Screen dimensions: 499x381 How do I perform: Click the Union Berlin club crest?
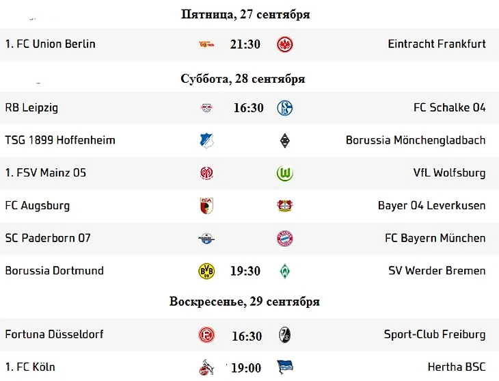[x=206, y=44]
